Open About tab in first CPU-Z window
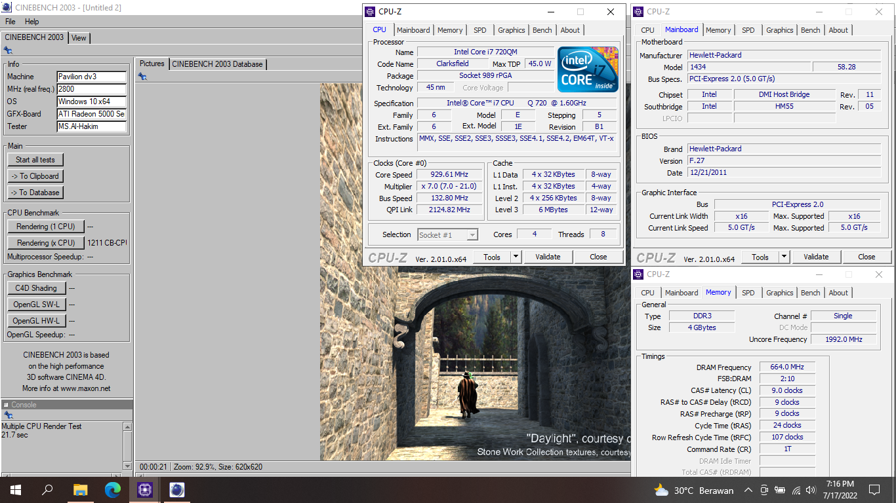896x503 pixels. pos(570,30)
